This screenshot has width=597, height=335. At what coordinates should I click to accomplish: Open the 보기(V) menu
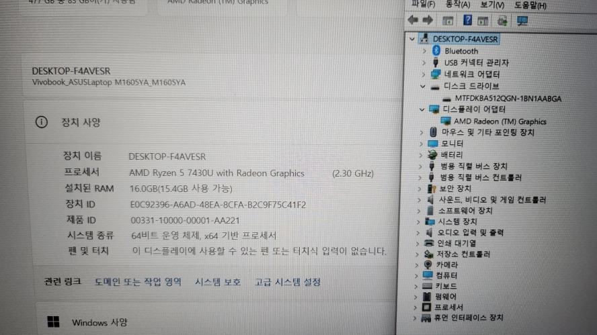(x=492, y=5)
